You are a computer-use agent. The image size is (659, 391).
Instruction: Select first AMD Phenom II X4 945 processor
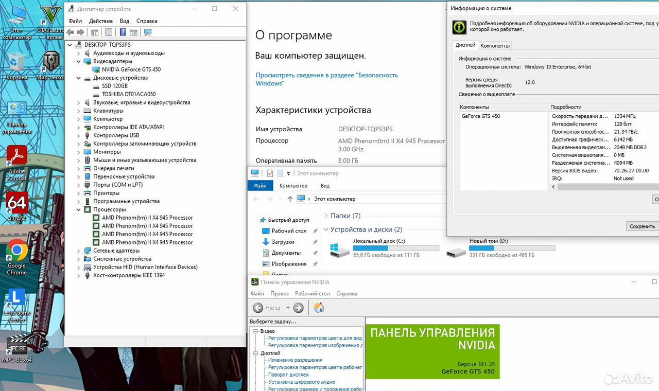pyautogui.click(x=147, y=218)
